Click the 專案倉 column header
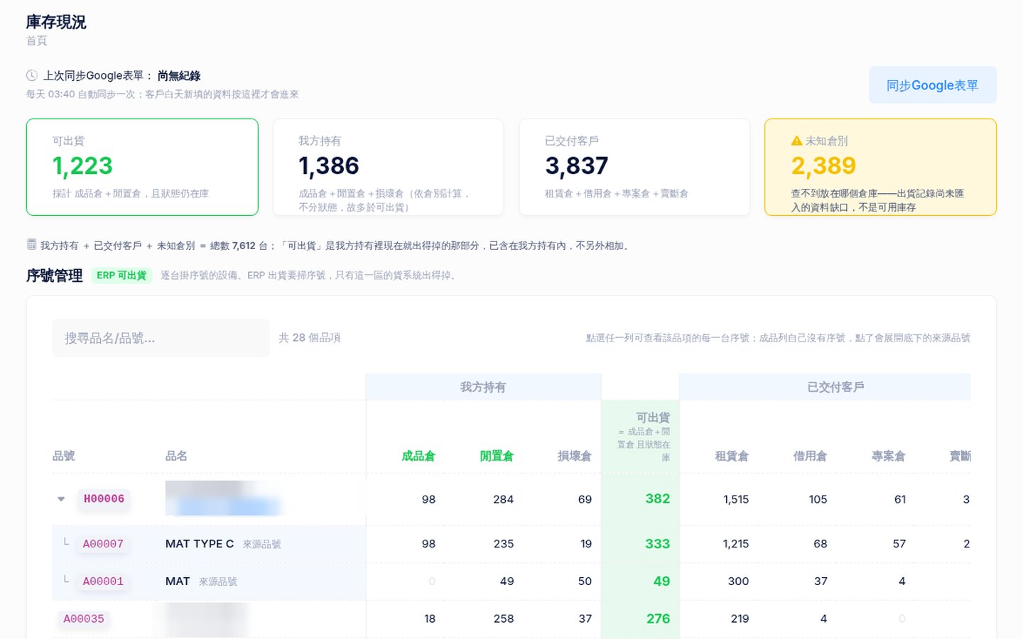Screen dimensions: 1023x639 coord(888,456)
